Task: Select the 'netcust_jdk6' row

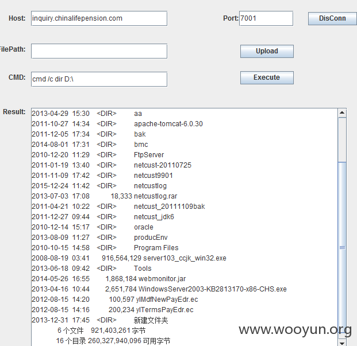Action: [x=103, y=217]
